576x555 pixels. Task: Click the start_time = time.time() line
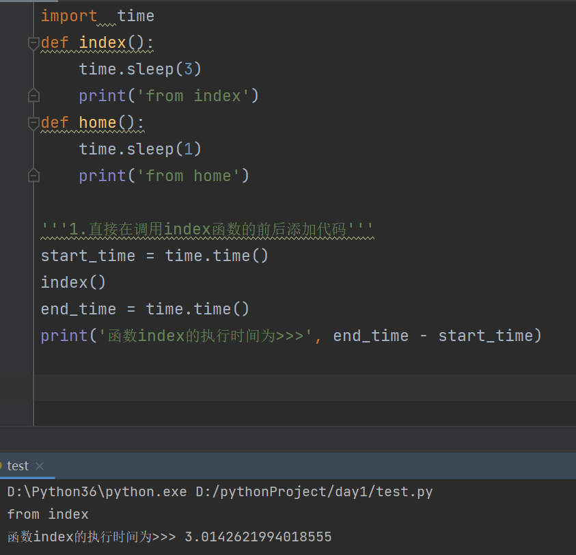[154, 256]
